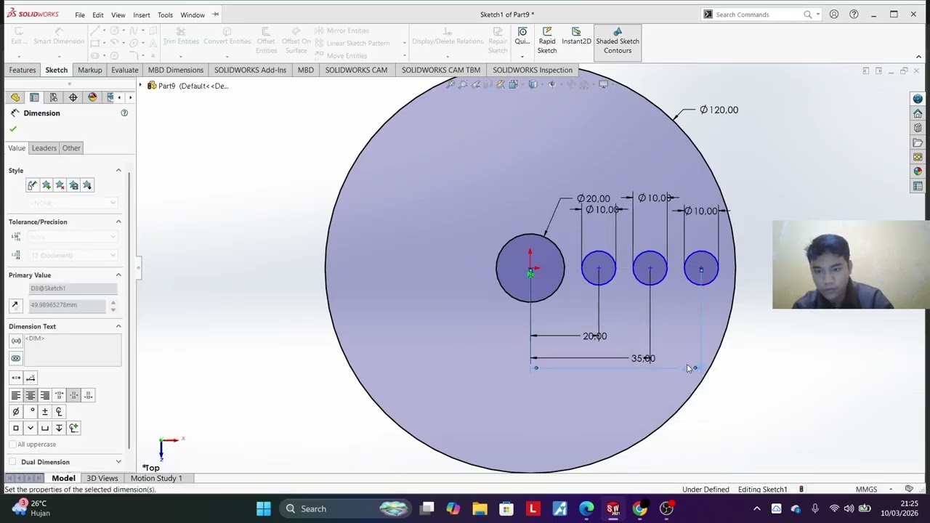Switch to the Evaluate tab
Viewport: 930px width, 523px height.
[x=125, y=70]
